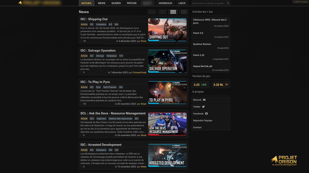Open the Ask the Devs Resource Management thumbnail
The height and width of the screenshot is (173, 309).
167,124
